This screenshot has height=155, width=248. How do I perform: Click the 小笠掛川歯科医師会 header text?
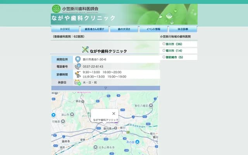(80, 9)
